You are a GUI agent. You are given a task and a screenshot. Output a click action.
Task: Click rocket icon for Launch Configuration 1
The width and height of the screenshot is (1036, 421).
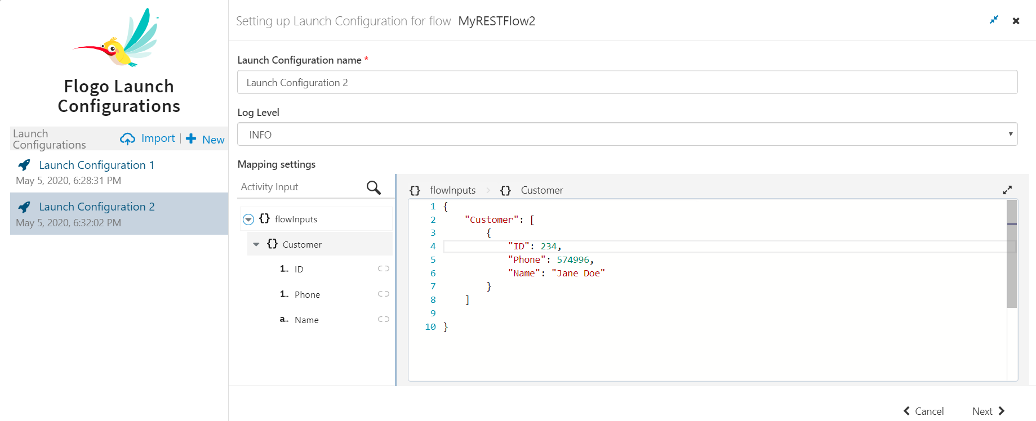click(24, 165)
